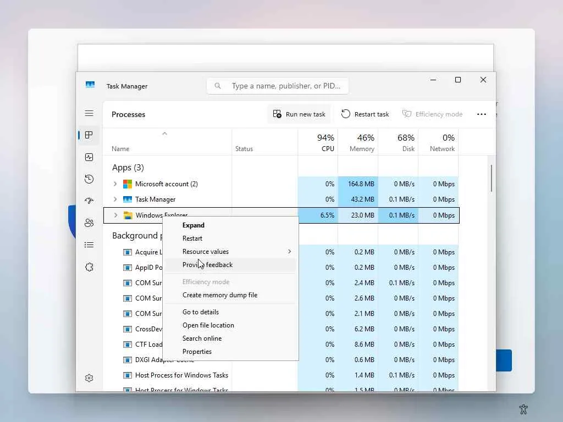Click the 164.8 MB memory cell
Image resolution: width=563 pixels, height=422 pixels.
(x=358, y=184)
